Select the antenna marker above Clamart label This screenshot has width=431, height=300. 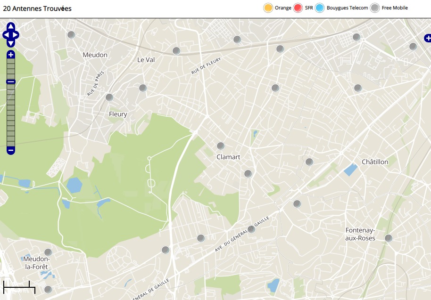pos(221,146)
